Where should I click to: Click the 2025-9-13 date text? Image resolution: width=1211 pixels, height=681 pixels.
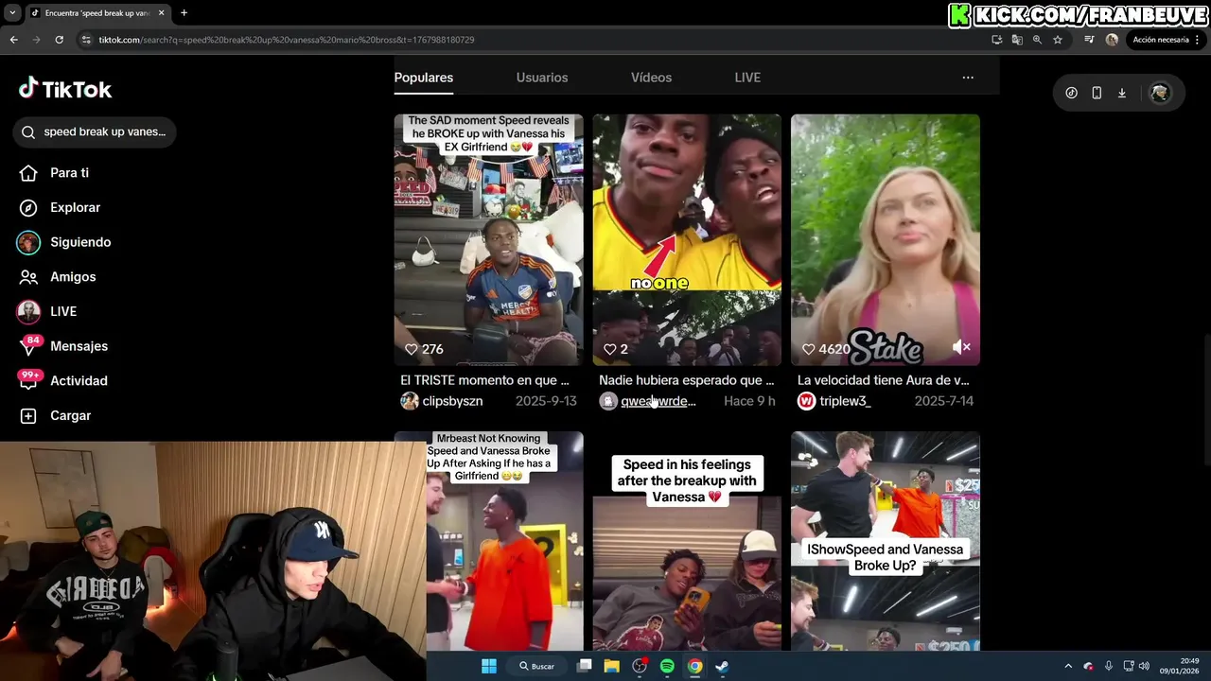[x=546, y=401]
